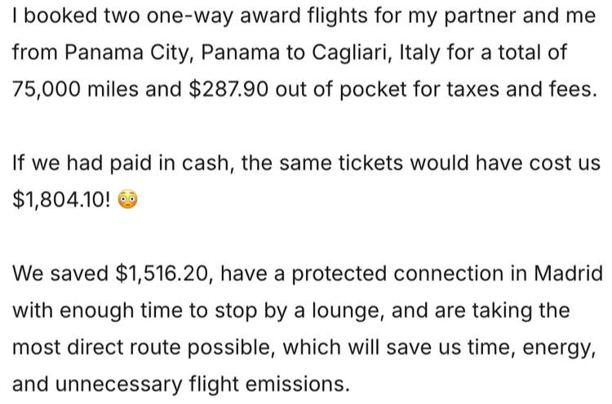The width and height of the screenshot is (612, 404).
Task: Click the words "We saved"
Action: (x=51, y=273)
